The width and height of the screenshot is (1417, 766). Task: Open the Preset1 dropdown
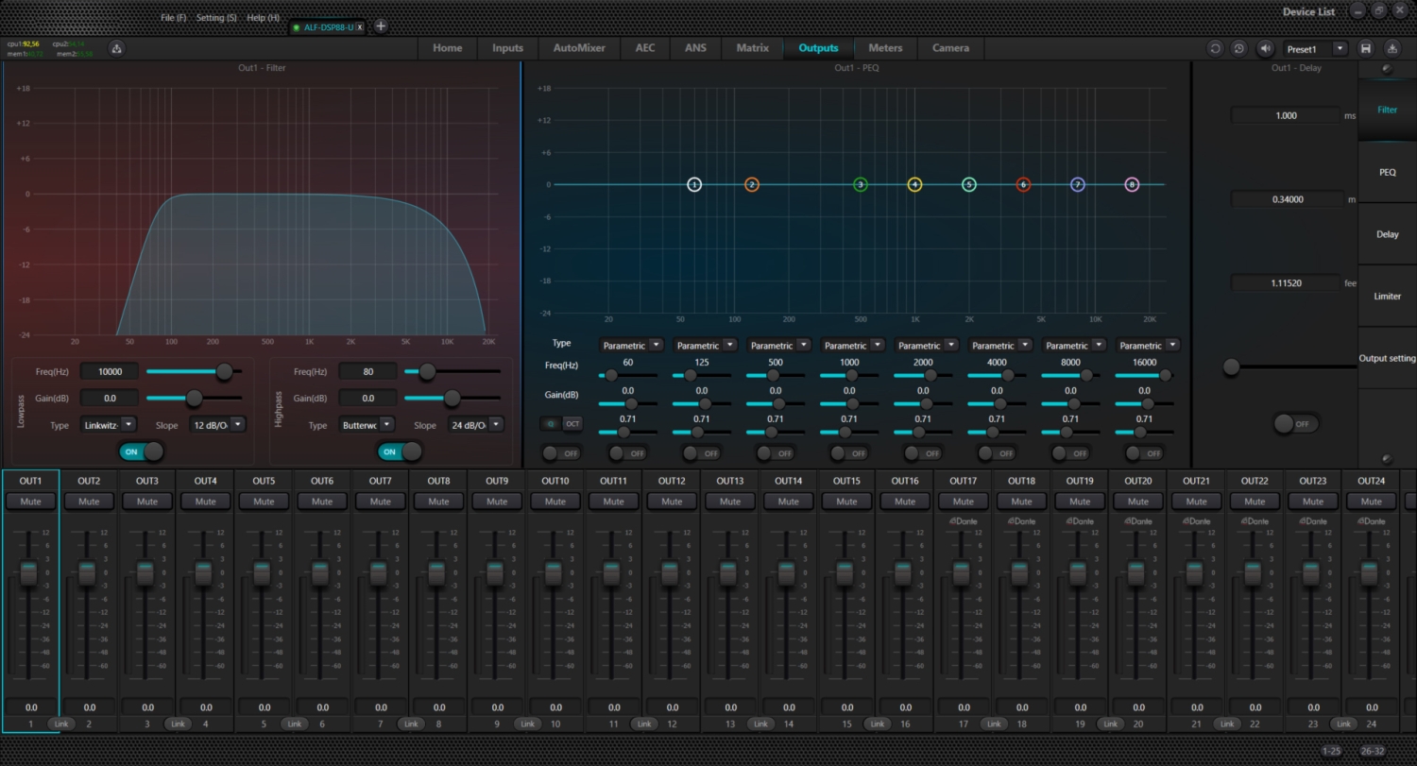[x=1340, y=48]
